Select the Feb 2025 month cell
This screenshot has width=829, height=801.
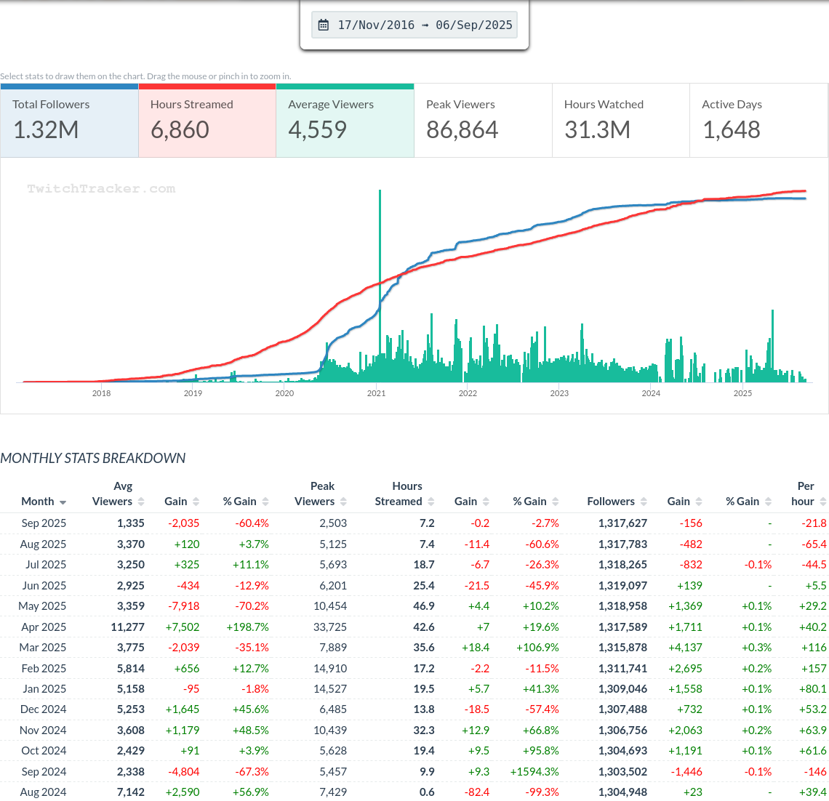pos(44,669)
